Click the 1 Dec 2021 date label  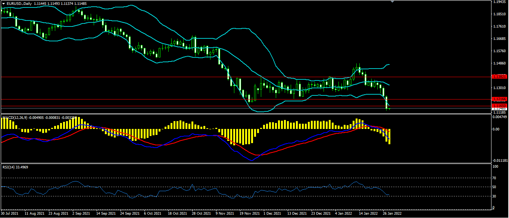click(x=272, y=214)
